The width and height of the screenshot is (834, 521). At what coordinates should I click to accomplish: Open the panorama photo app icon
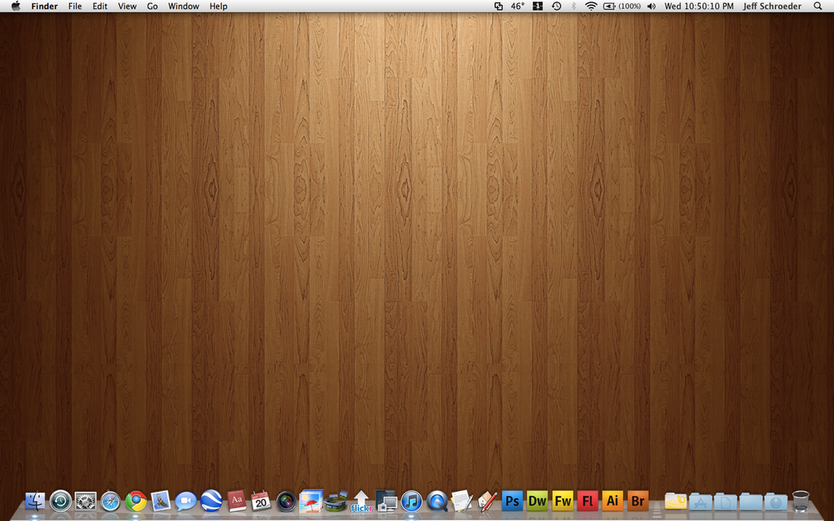[336, 501]
